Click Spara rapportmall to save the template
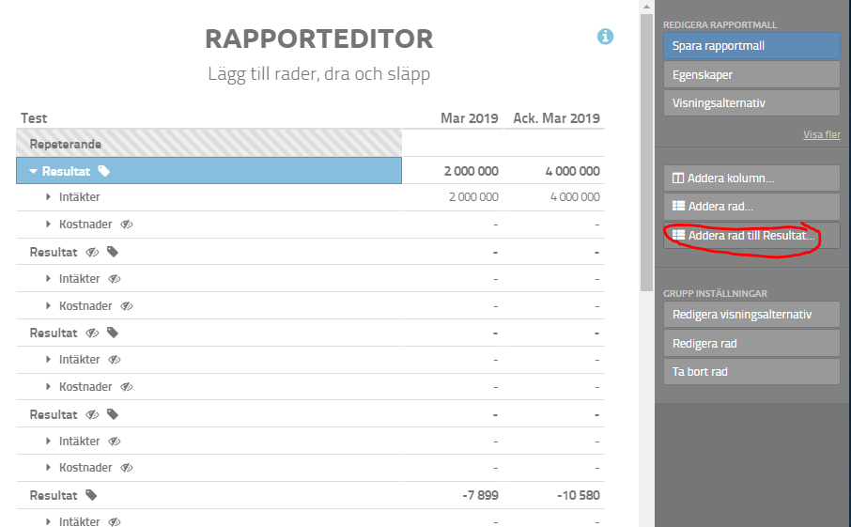Viewport: 851px width, 527px height. [751, 46]
